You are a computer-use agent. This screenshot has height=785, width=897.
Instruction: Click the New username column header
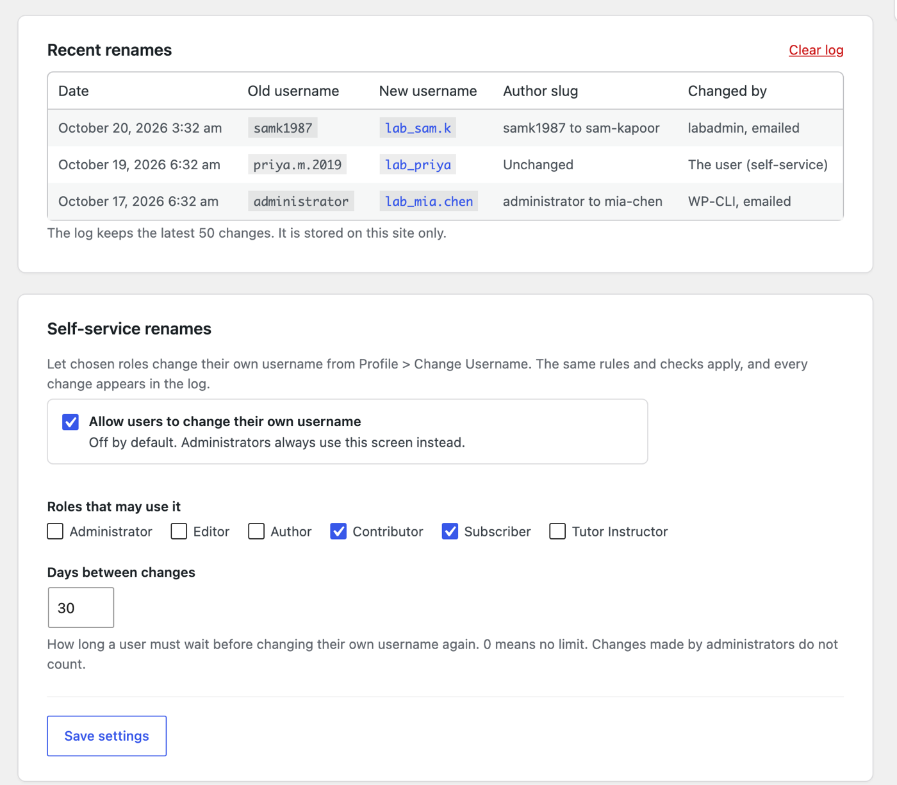coord(428,91)
